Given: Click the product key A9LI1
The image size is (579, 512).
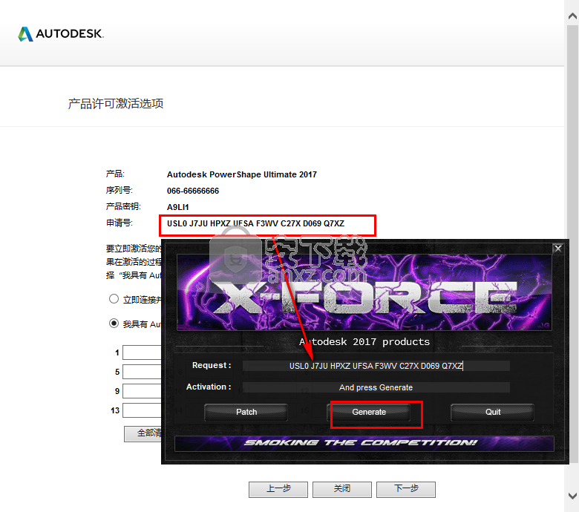Looking at the screenshot, I should (x=177, y=207).
